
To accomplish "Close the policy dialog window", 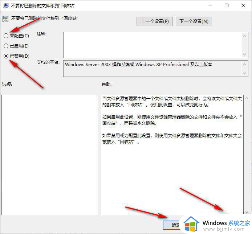I will (x=243, y=5).
